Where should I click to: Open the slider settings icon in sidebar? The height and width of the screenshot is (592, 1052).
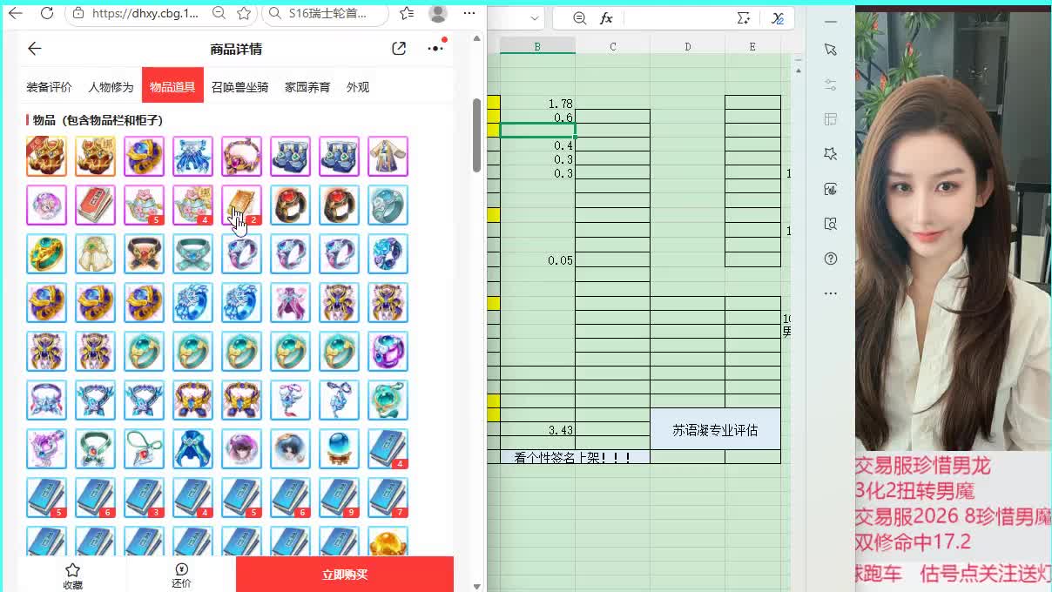tap(831, 84)
